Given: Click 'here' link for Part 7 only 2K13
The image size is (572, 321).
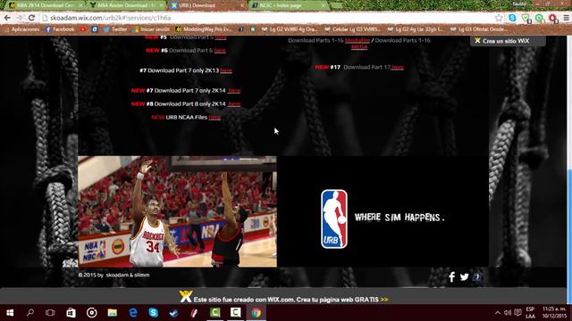Looking at the screenshot, I should pos(226,70).
